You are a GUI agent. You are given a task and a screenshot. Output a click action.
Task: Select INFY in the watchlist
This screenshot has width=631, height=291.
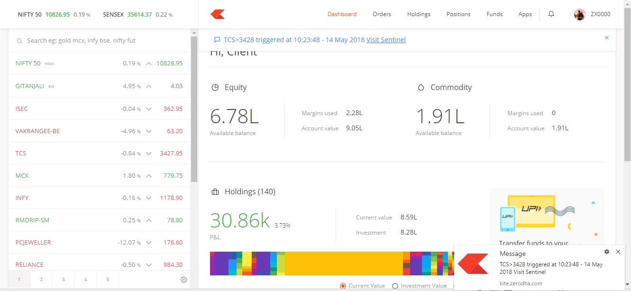[x=22, y=198]
